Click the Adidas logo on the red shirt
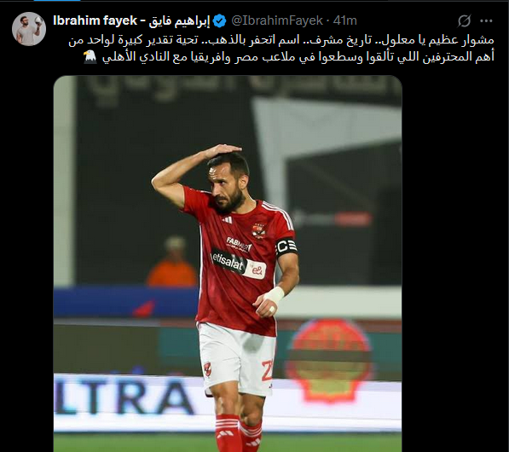The height and width of the screenshot is (452, 509). [x=227, y=219]
